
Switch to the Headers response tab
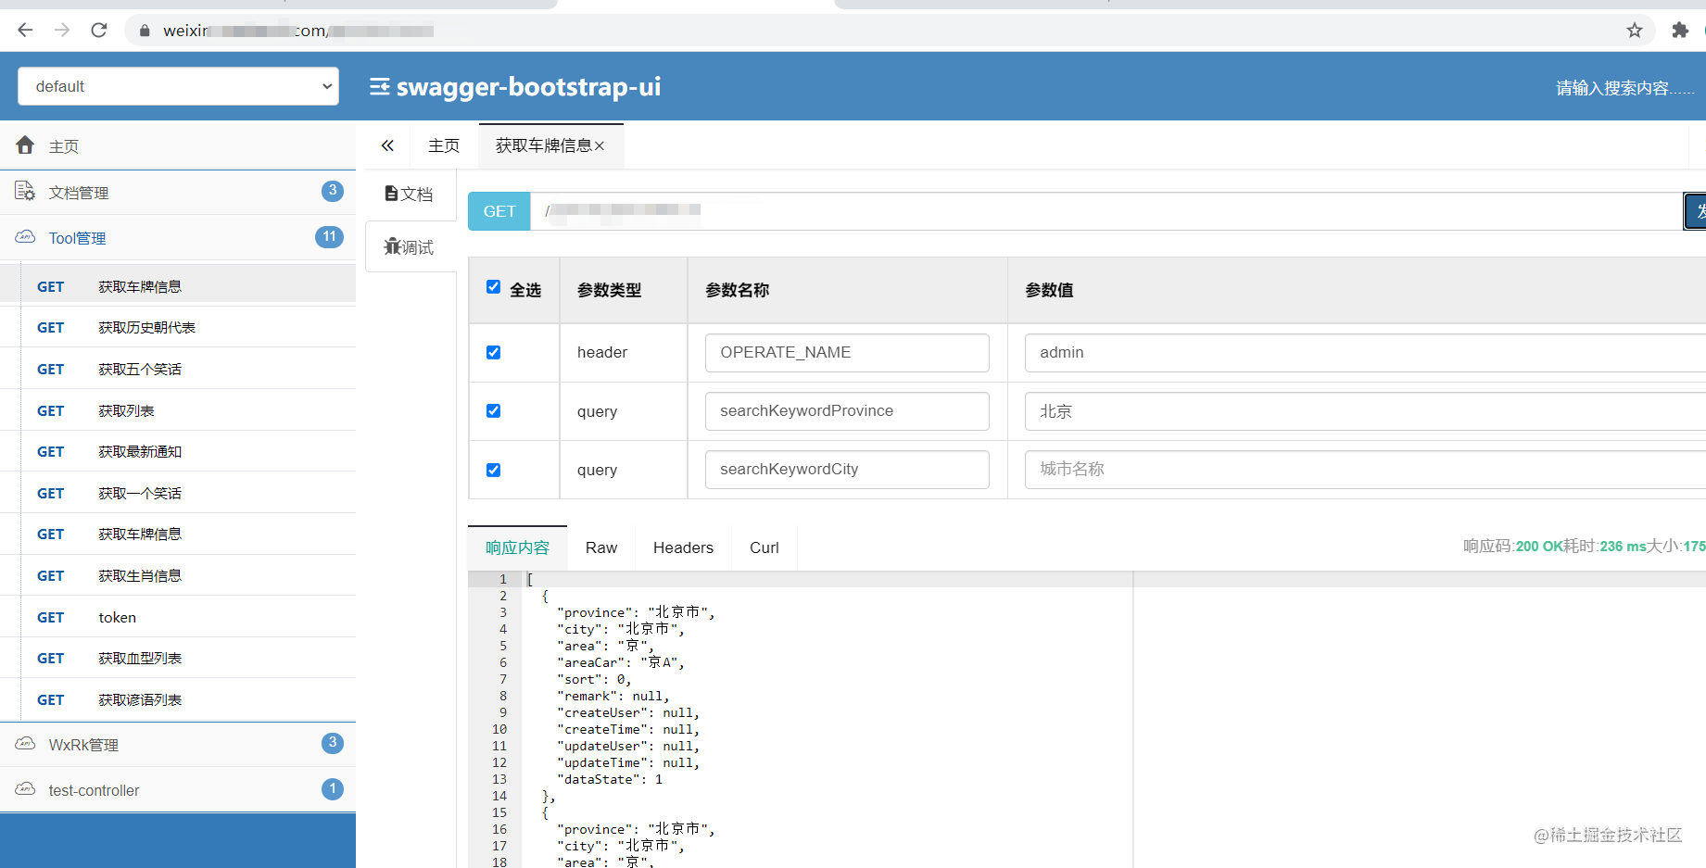click(683, 547)
